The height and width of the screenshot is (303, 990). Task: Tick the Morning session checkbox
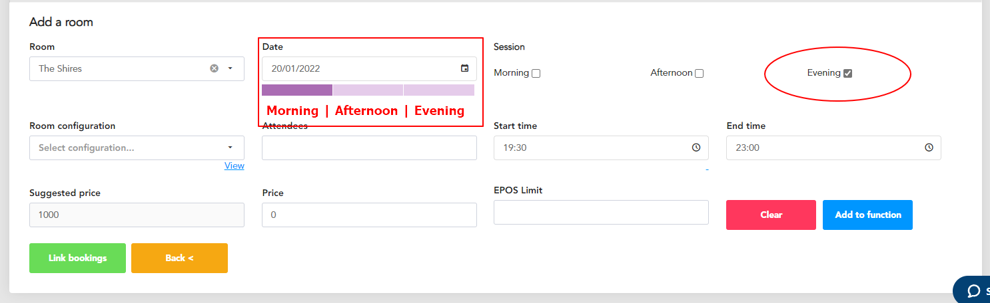pos(536,74)
